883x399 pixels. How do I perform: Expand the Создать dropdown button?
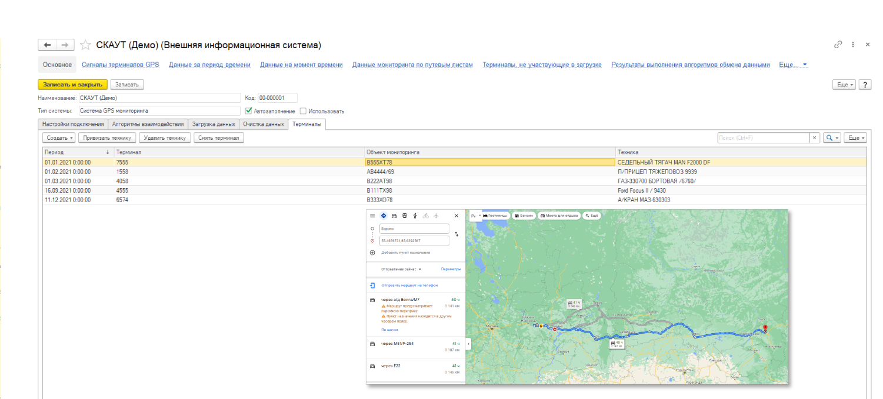coord(59,138)
